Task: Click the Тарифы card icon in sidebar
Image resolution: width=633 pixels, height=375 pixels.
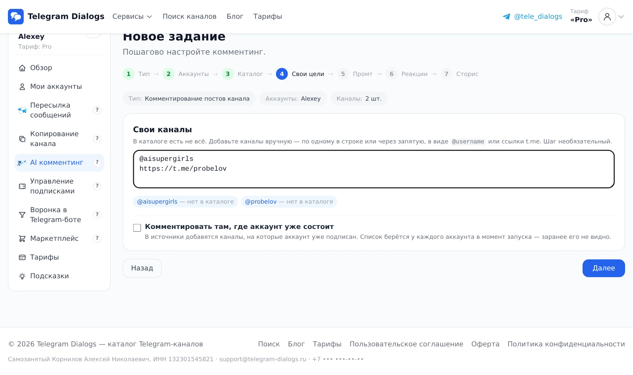Action: click(x=22, y=257)
